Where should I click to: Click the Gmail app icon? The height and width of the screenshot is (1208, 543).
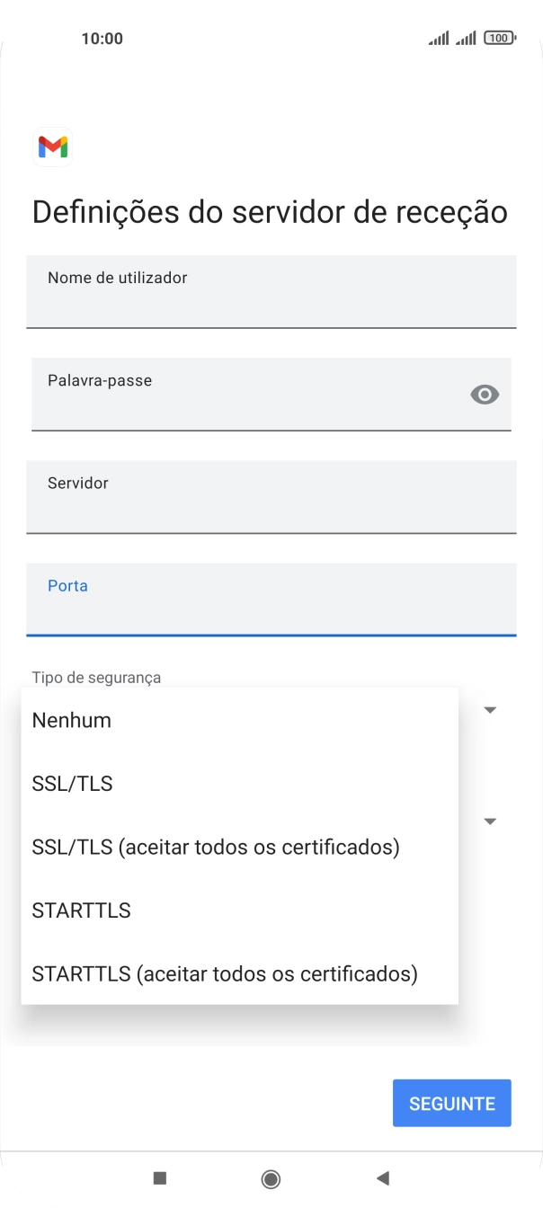(x=52, y=147)
